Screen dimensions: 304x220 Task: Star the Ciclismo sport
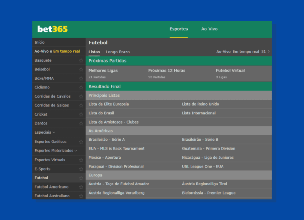(81, 88)
